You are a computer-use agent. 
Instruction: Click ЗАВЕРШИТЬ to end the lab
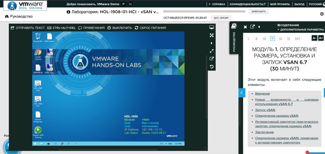(x=258, y=11)
